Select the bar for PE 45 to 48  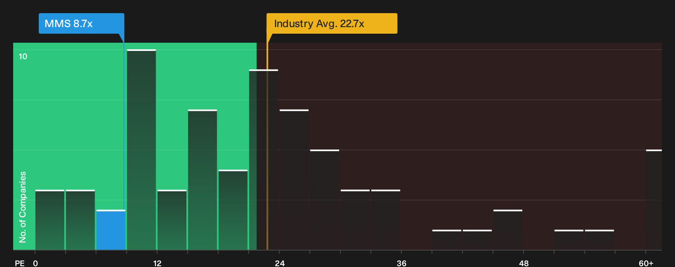click(508, 230)
